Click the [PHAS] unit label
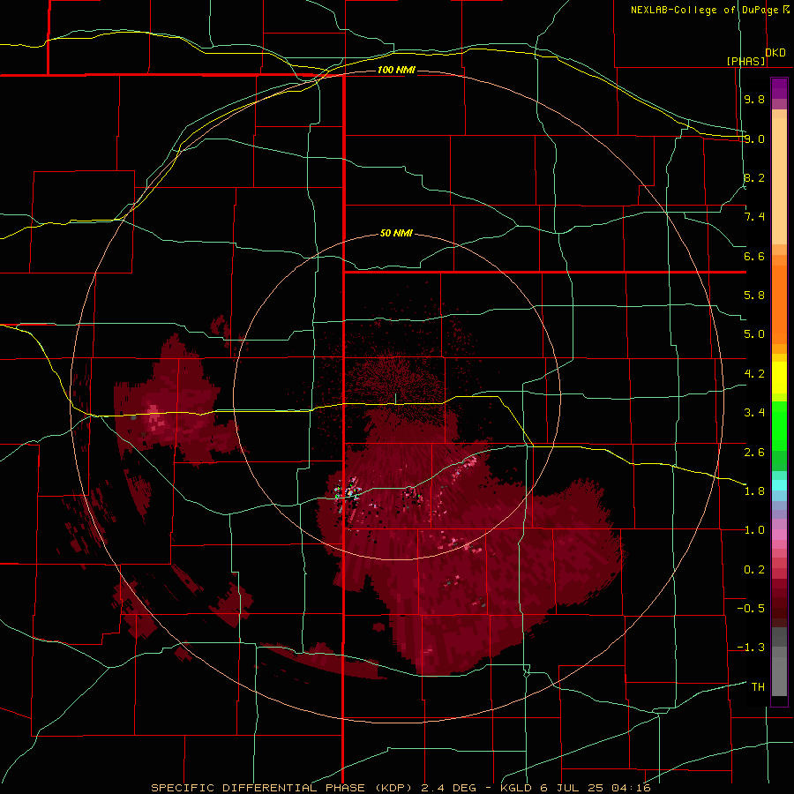 (745, 61)
